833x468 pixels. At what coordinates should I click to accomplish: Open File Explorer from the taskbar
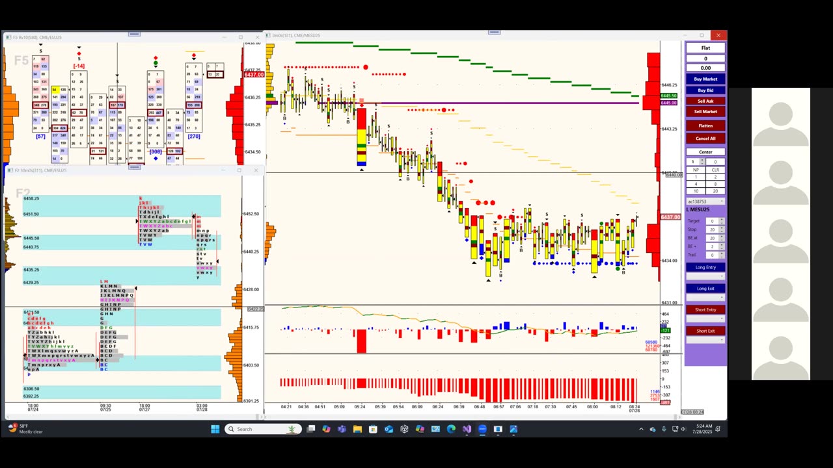[x=357, y=429]
